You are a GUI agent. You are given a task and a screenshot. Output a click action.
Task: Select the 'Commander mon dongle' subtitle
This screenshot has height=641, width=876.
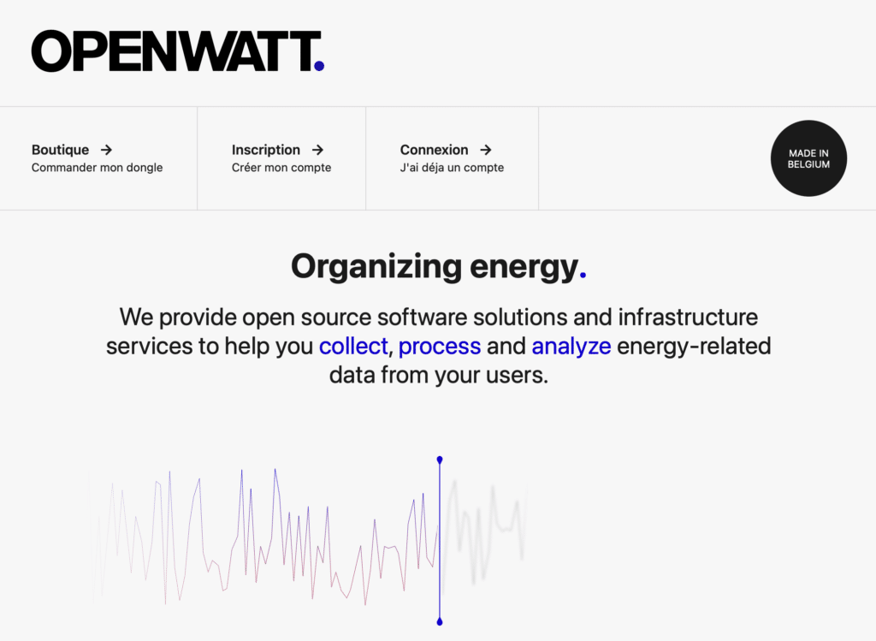[x=97, y=168]
